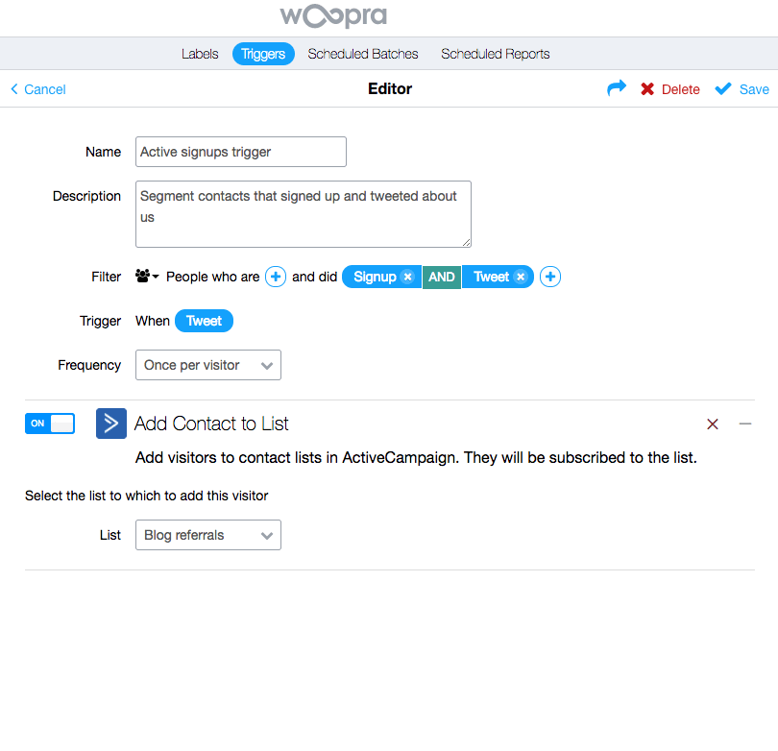
Task: Remove the Tweet filter tag
Action: tap(520, 277)
